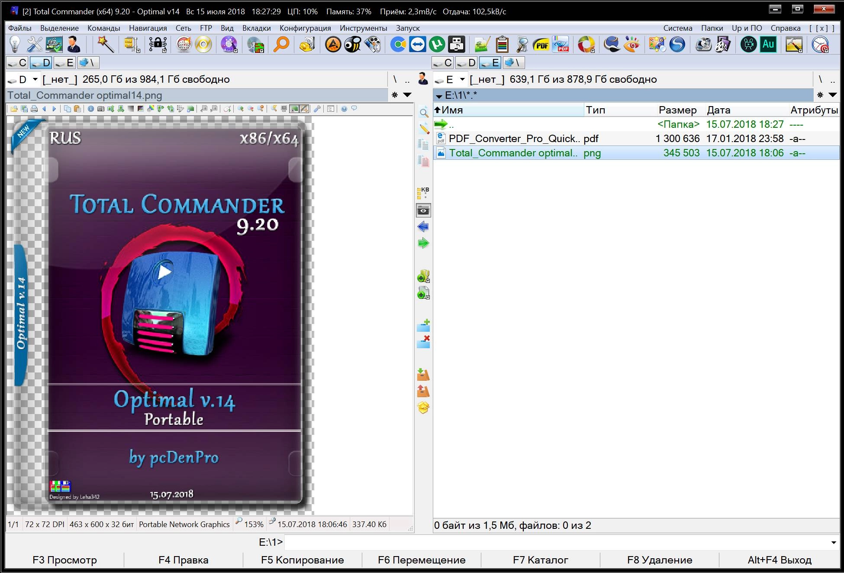Go to next image in viewer toolbar
This screenshot has height=573, width=844.
click(x=54, y=109)
